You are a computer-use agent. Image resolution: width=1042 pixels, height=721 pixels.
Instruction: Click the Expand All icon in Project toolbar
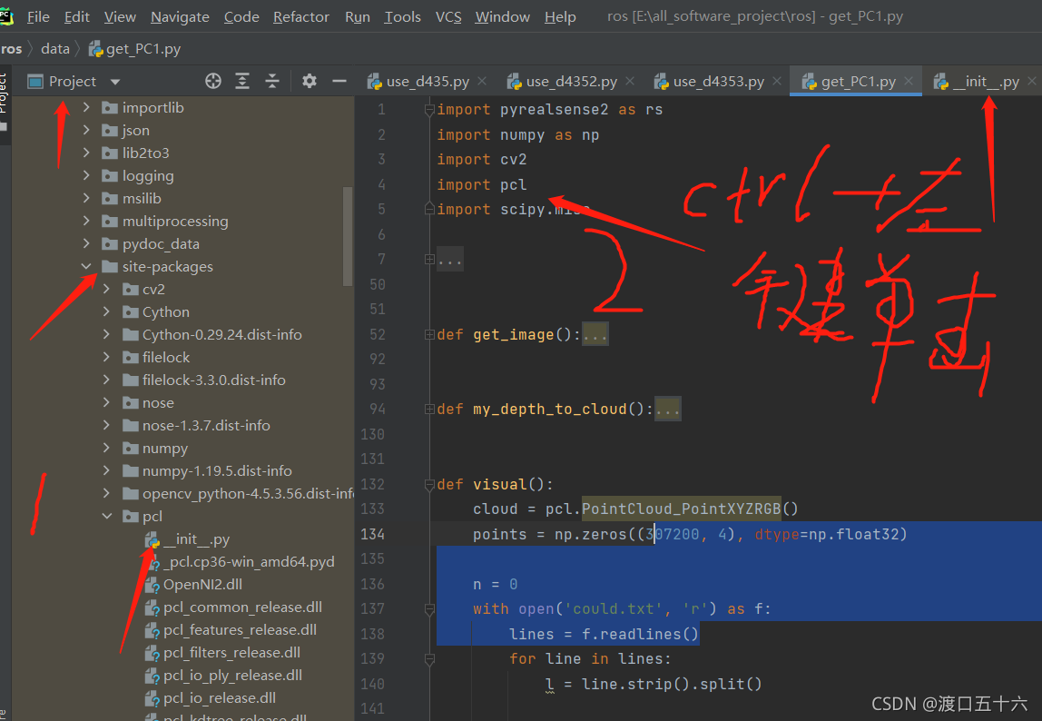pos(242,81)
